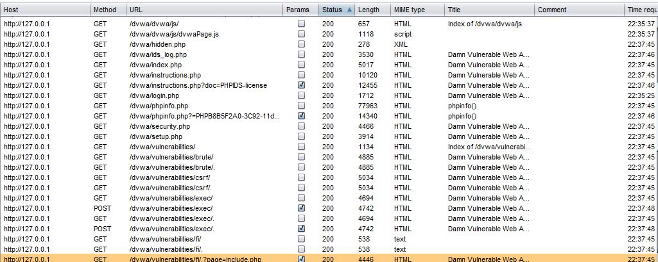Toggle Params checkbox in the index.php row
Image resolution: width=658 pixels, height=262 pixels.
pyautogui.click(x=301, y=65)
